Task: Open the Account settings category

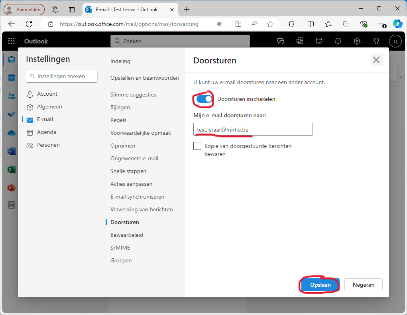Action: [47, 94]
